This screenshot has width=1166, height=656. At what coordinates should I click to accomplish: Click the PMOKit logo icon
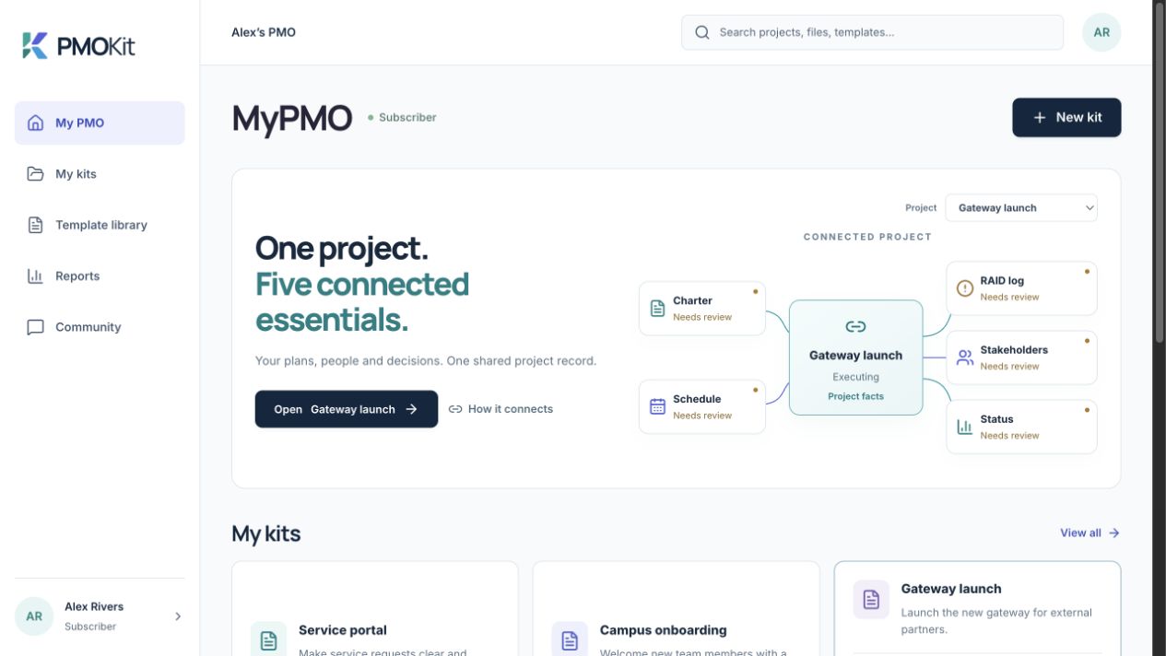(x=35, y=45)
